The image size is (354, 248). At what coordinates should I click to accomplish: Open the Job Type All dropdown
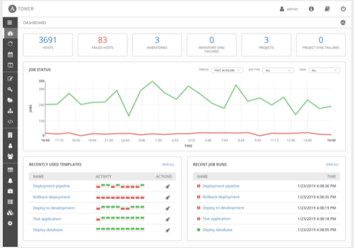coord(278,70)
